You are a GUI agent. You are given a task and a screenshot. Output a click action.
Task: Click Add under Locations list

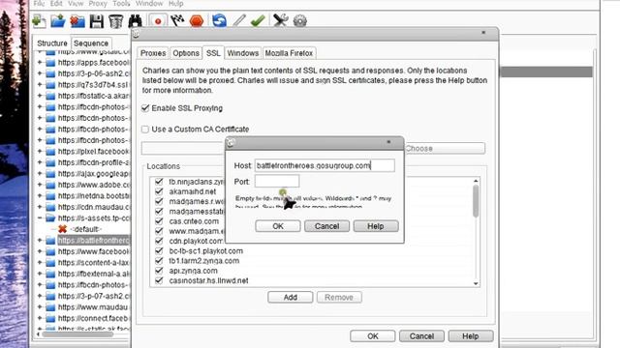[x=291, y=297]
